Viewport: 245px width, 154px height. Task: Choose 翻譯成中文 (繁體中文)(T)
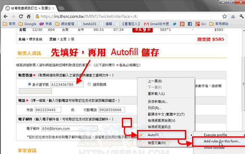click(166, 114)
